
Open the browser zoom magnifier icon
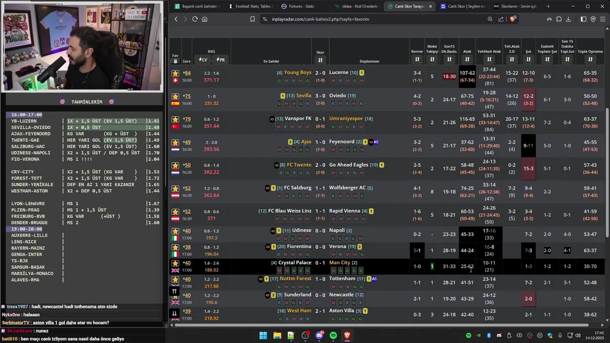490,19
